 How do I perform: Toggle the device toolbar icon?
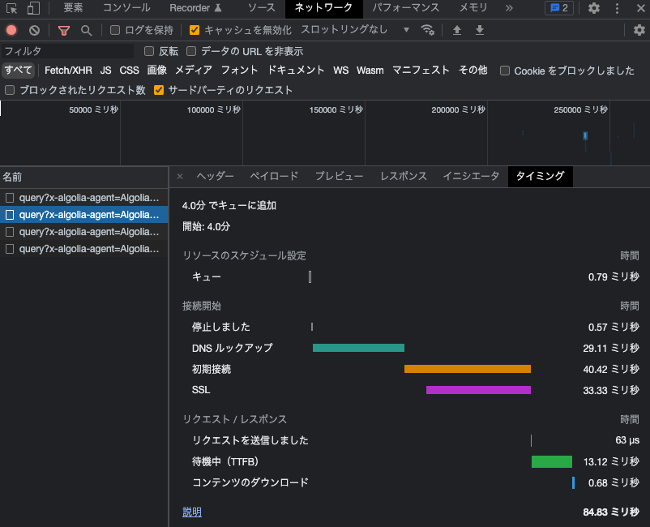(33, 8)
